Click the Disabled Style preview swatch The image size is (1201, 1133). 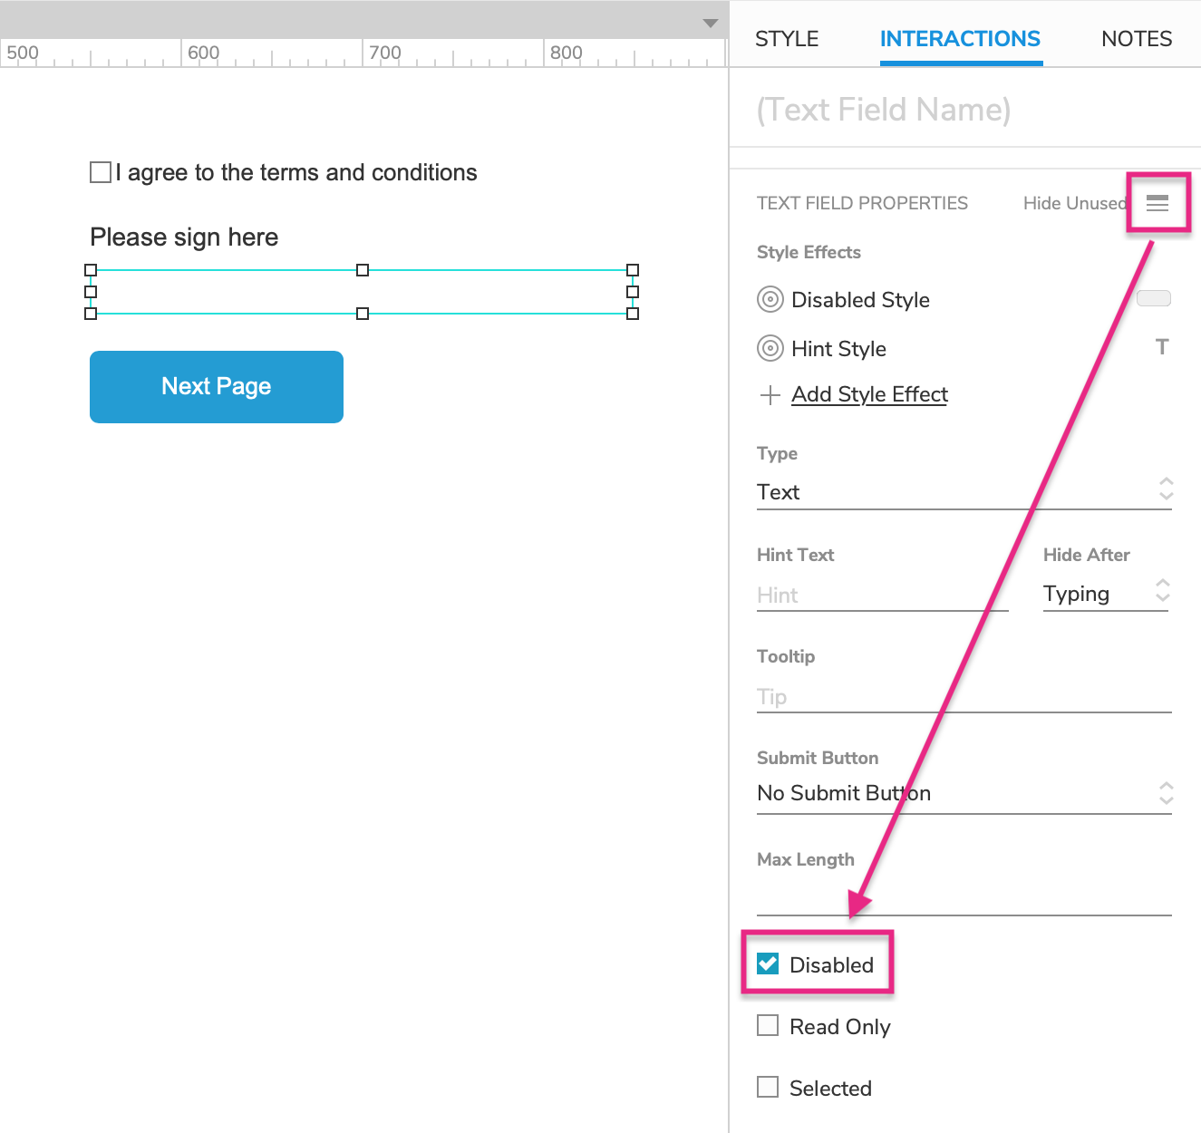tap(1153, 298)
